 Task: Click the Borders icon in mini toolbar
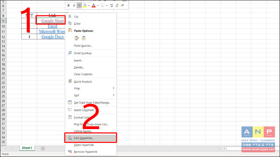103,6
